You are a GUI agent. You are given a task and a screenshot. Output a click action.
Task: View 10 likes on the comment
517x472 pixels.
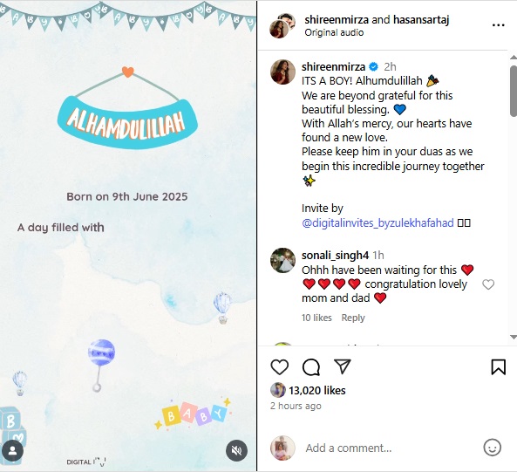(316, 318)
